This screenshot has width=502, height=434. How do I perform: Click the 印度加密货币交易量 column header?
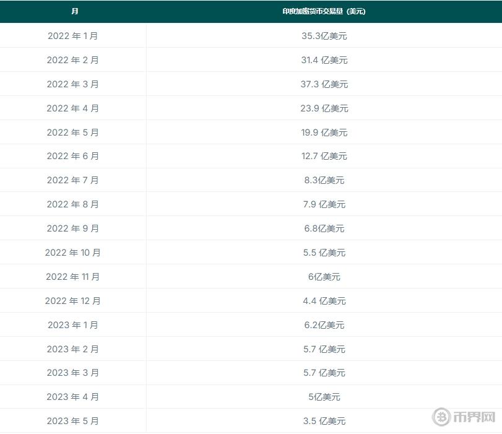[324, 11]
